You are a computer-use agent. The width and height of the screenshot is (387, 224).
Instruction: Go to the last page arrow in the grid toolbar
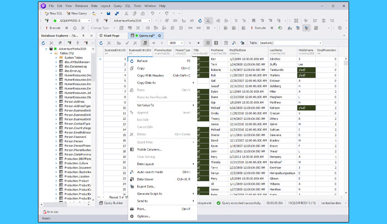coord(198,43)
